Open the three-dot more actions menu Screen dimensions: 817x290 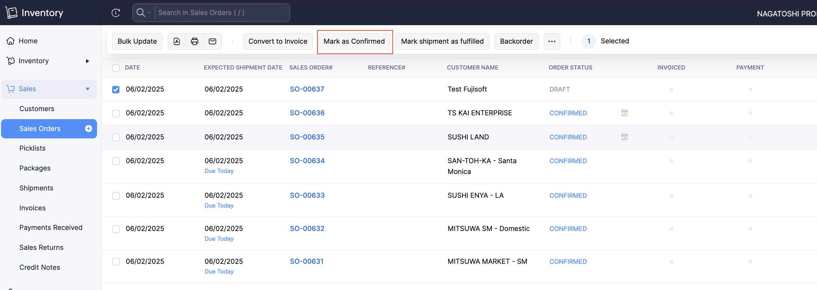552,42
